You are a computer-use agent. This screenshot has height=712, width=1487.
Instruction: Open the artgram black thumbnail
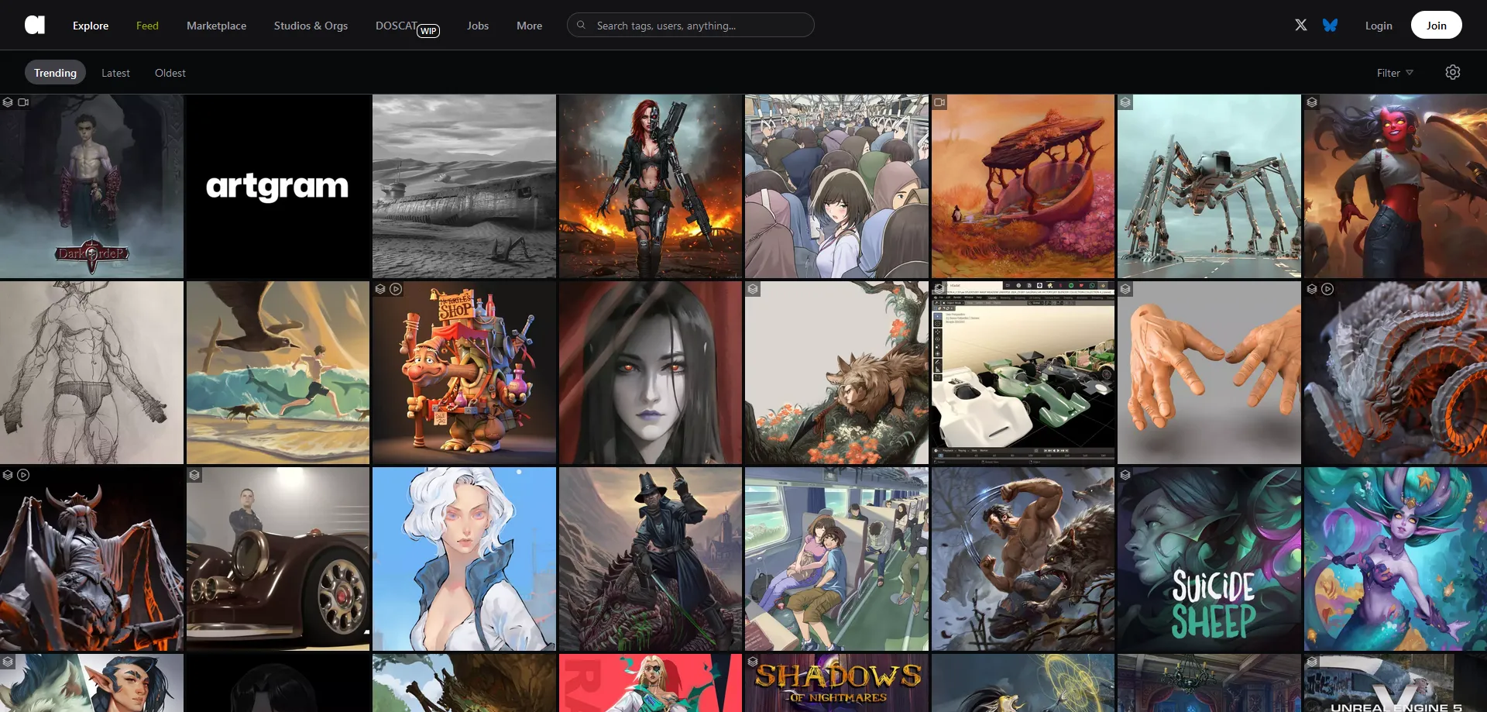pos(277,186)
